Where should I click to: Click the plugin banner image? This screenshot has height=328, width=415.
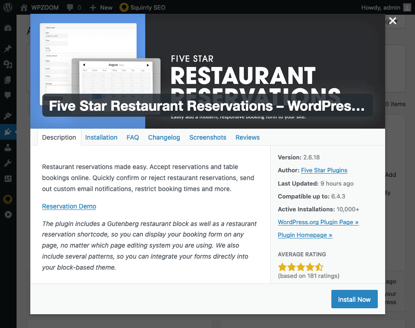click(208, 71)
